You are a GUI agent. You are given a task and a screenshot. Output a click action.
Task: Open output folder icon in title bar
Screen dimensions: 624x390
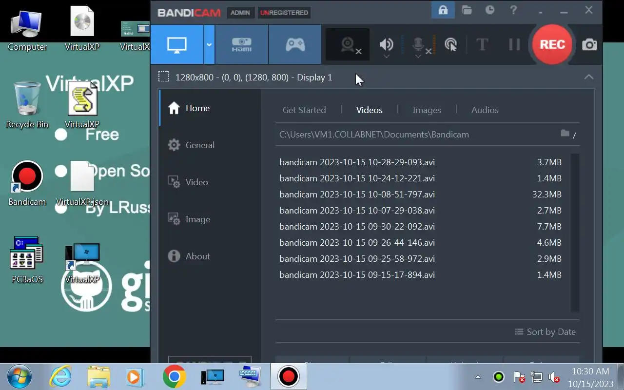[467, 10]
